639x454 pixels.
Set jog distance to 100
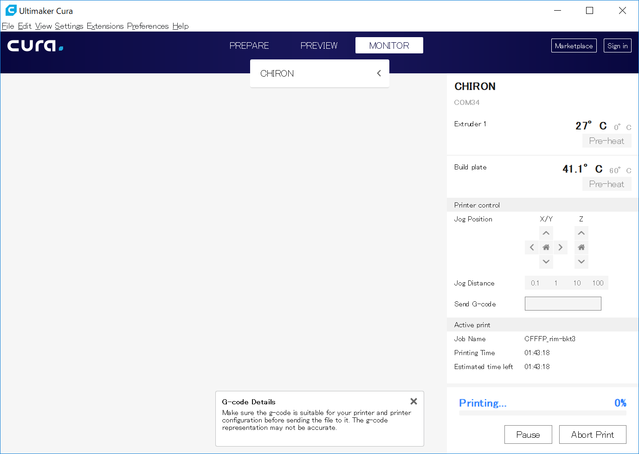[x=598, y=283]
